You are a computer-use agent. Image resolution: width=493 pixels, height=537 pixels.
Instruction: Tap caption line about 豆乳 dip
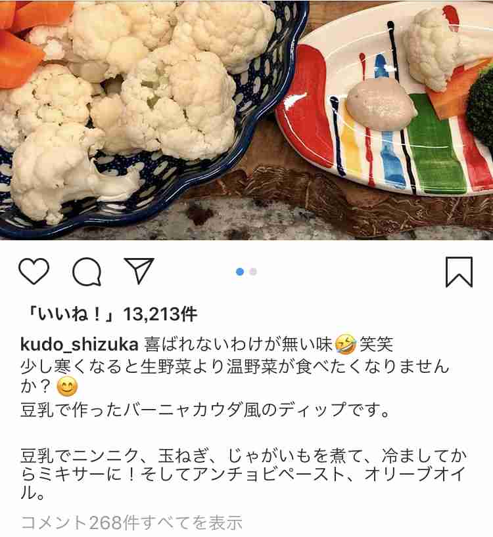[x=205, y=409]
